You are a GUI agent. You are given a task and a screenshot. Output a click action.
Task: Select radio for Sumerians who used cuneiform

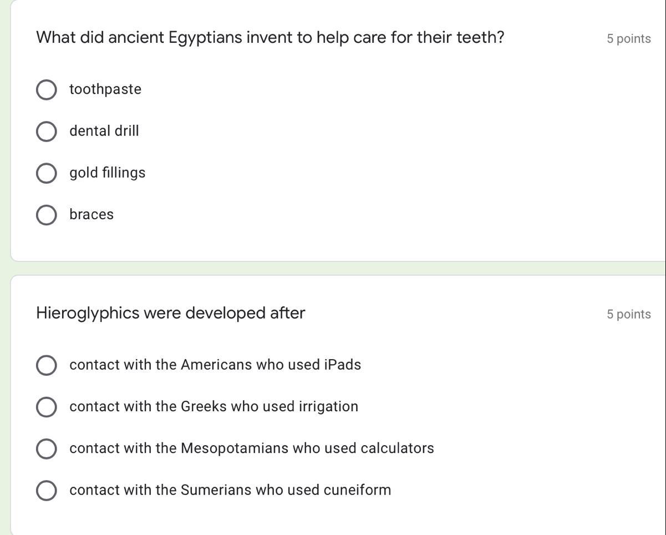pyautogui.click(x=46, y=490)
